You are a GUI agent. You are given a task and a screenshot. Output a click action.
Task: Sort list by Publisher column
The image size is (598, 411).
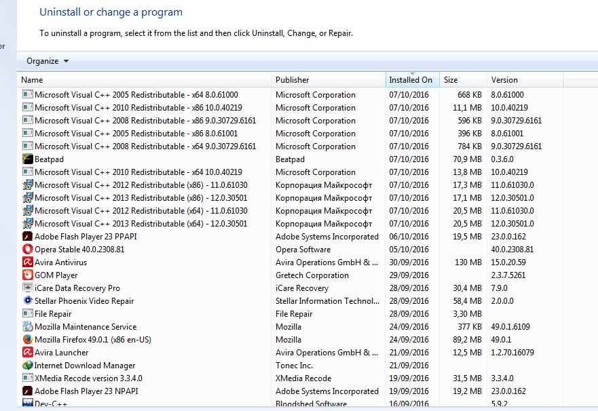tap(329, 80)
